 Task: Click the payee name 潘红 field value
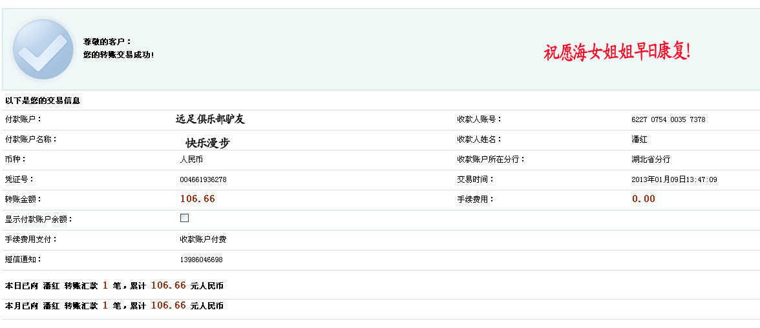click(x=639, y=139)
